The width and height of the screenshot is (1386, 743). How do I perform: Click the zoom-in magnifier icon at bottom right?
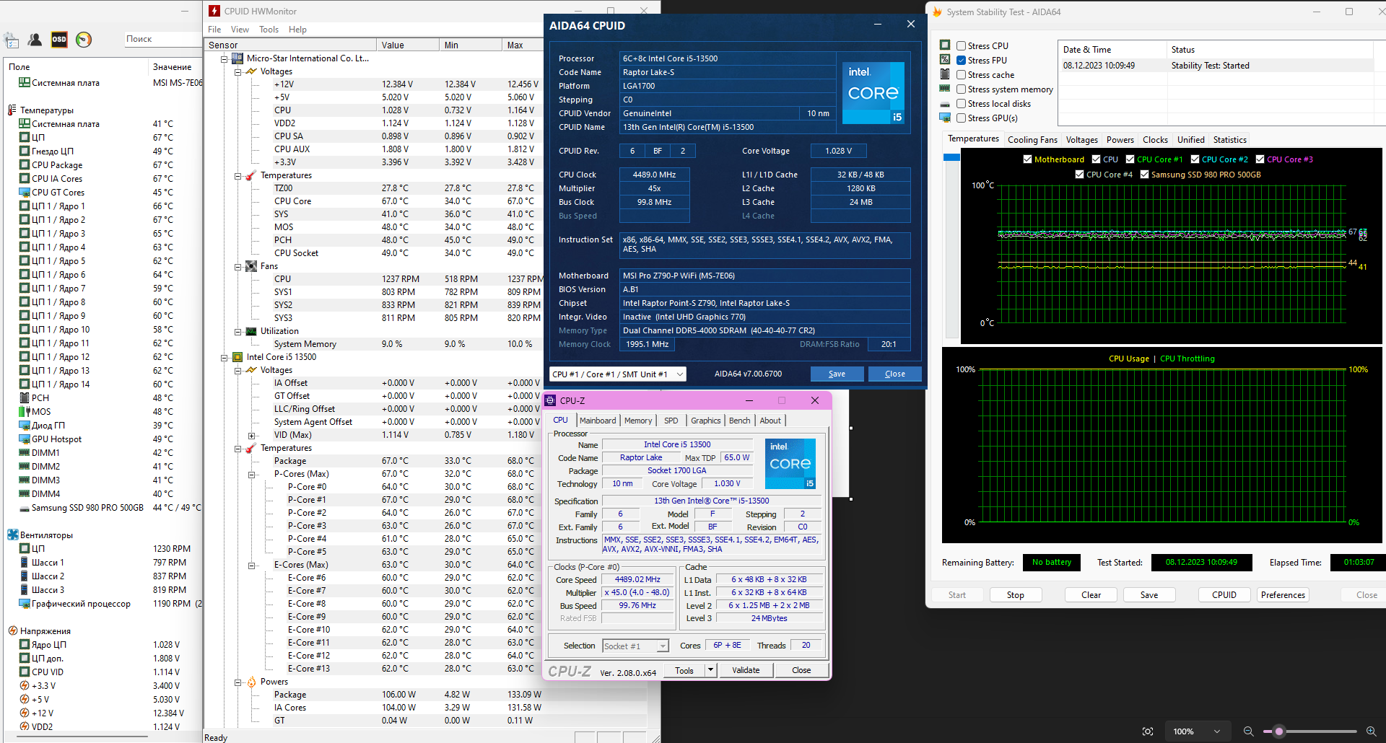click(x=1371, y=731)
